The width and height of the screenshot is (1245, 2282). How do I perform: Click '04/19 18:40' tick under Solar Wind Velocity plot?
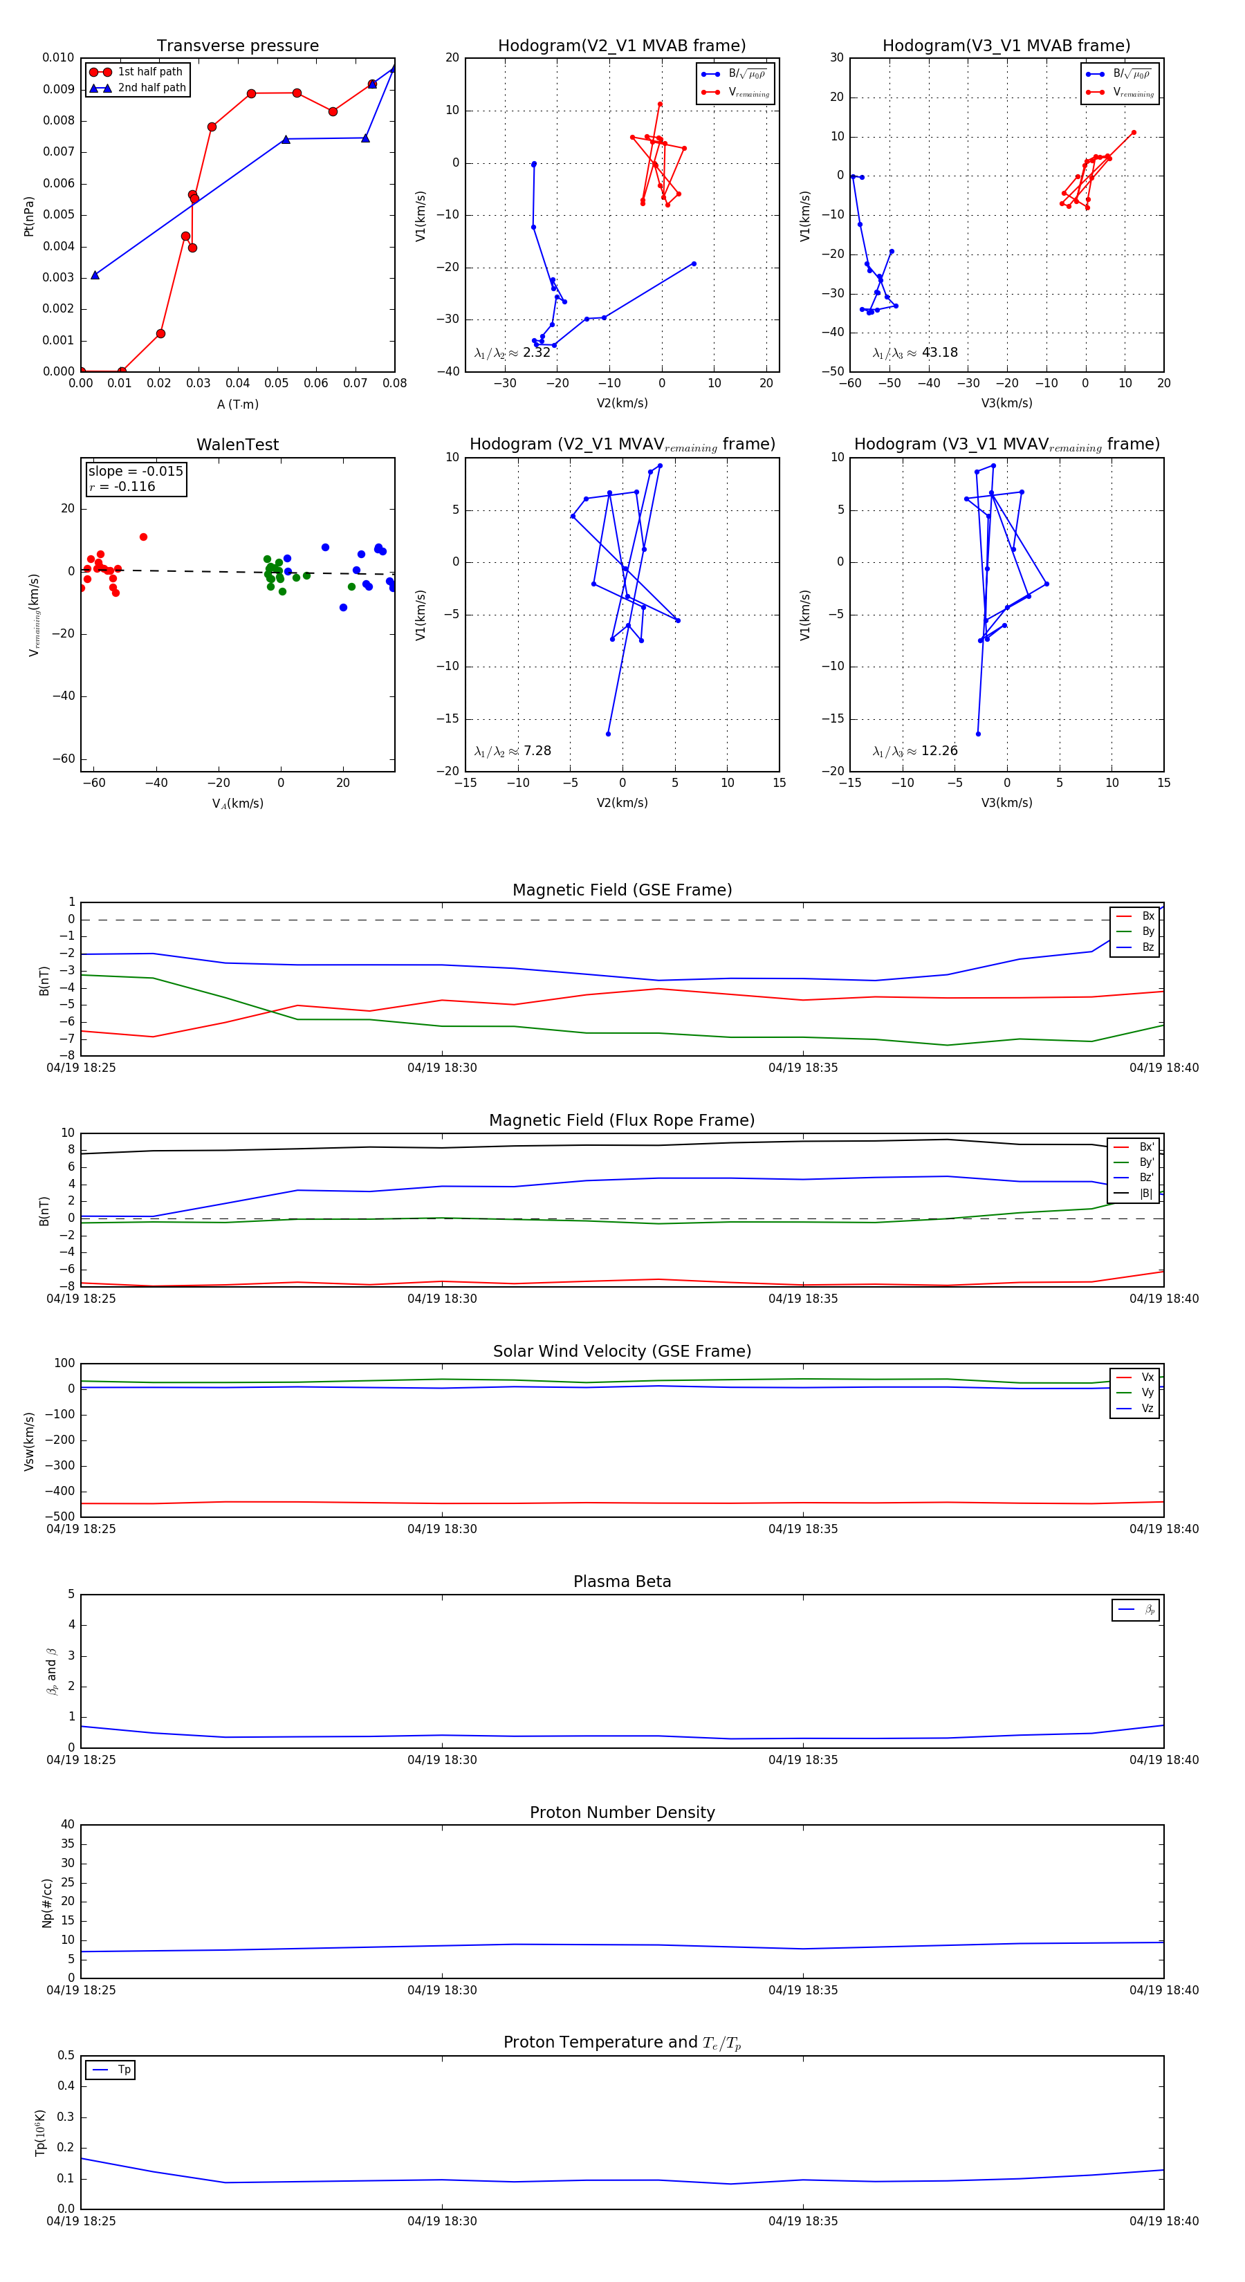coord(1163,1529)
